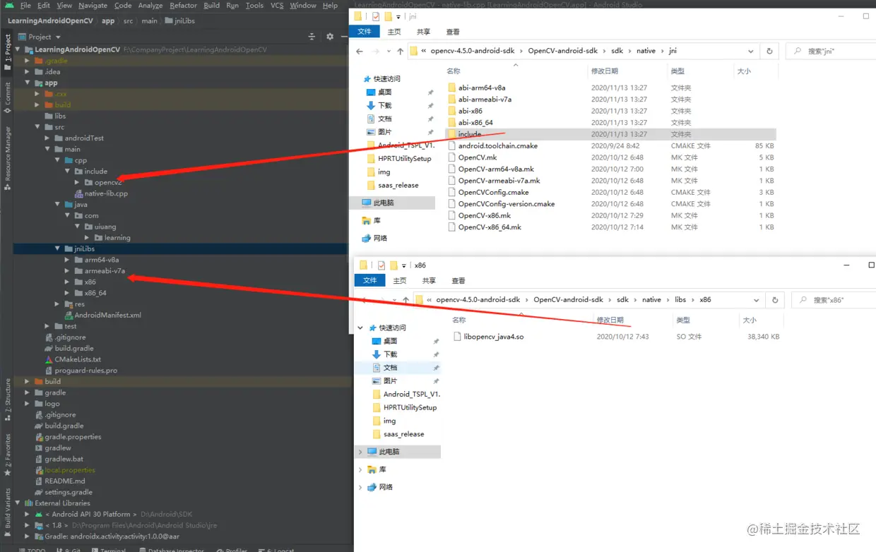
Task: Expand Android API 30 Platform node
Action: (x=28, y=514)
